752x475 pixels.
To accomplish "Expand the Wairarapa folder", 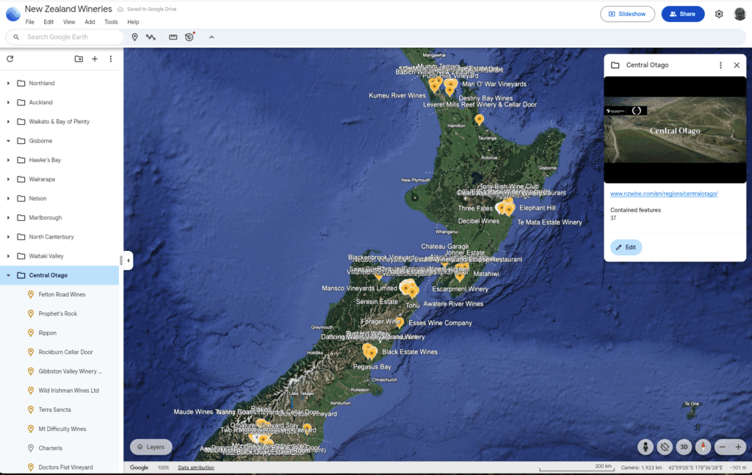I will click(8, 179).
